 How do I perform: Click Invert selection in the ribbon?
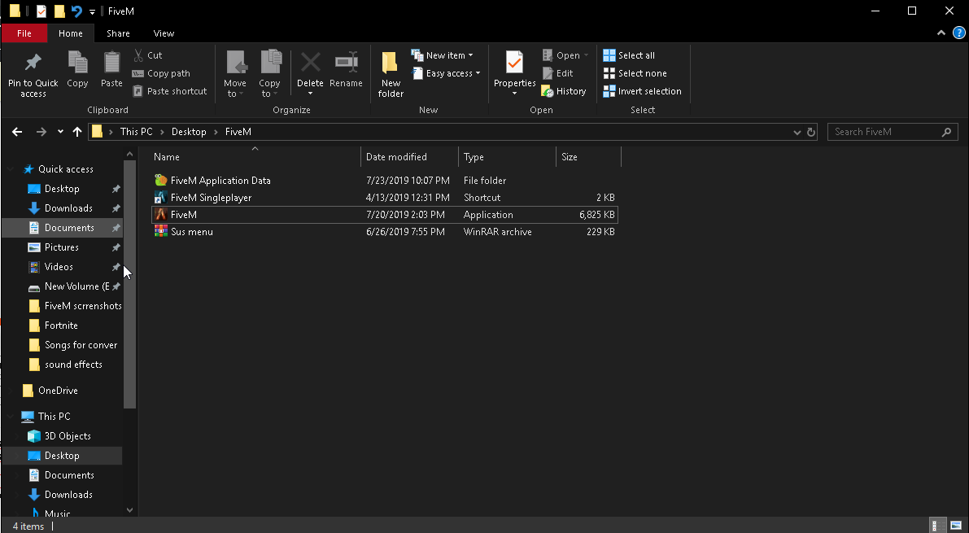tap(642, 91)
